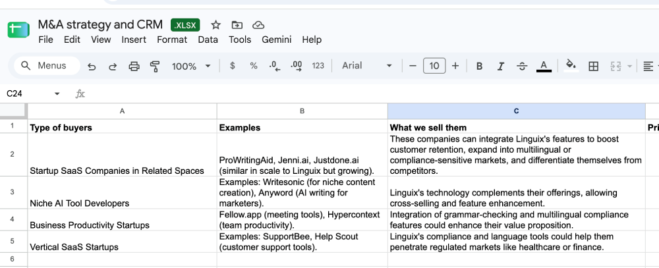Select row 4 header
Image resolution: width=659 pixels, height=268 pixels.
click(x=12, y=219)
